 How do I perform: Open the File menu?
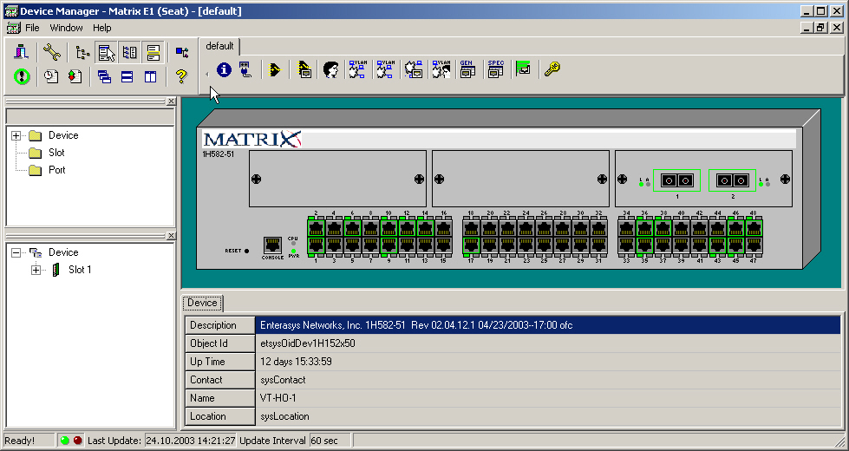[32, 28]
